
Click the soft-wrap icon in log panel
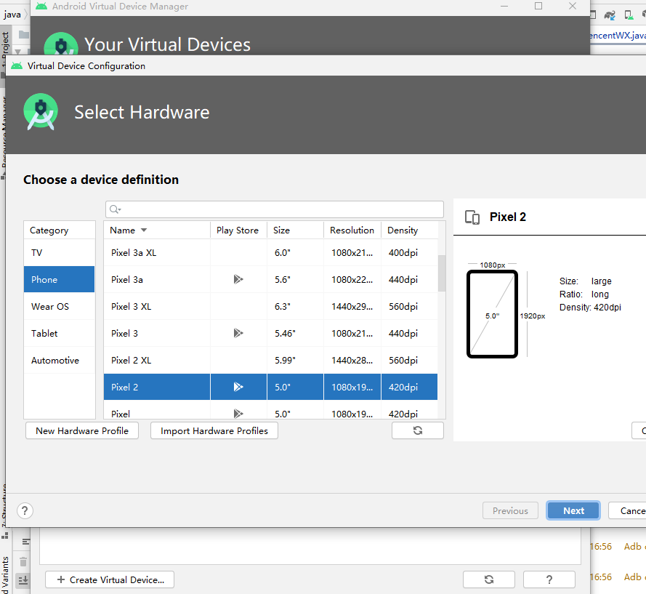point(25,542)
